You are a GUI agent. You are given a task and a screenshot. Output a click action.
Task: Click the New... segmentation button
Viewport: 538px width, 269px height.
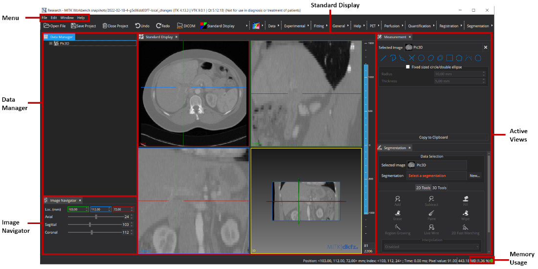tap(474, 175)
